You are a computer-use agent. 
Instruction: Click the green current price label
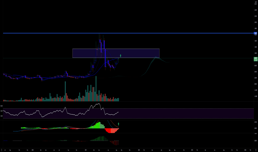pyautogui.click(x=256, y=59)
